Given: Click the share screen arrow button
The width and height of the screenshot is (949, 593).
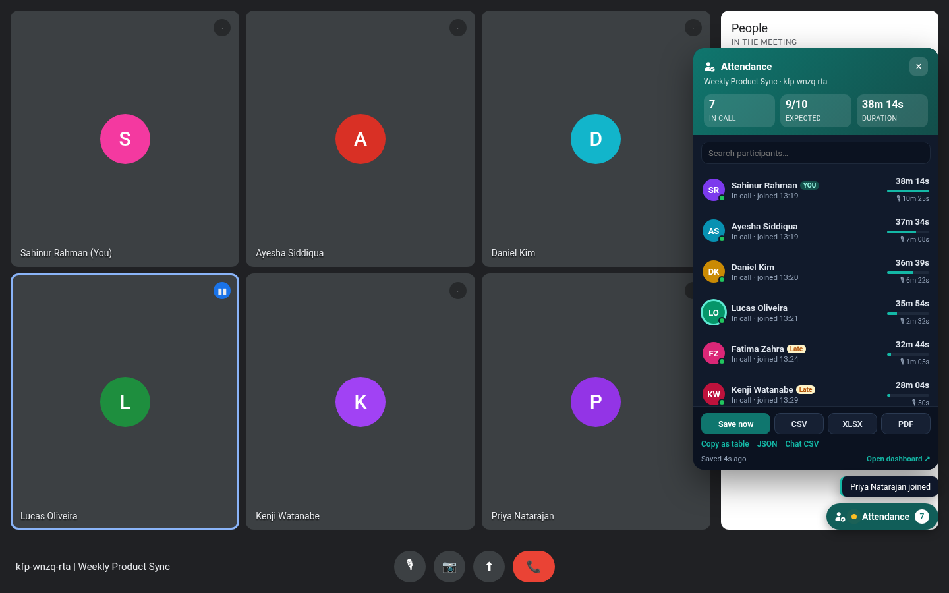Looking at the screenshot, I should (489, 567).
